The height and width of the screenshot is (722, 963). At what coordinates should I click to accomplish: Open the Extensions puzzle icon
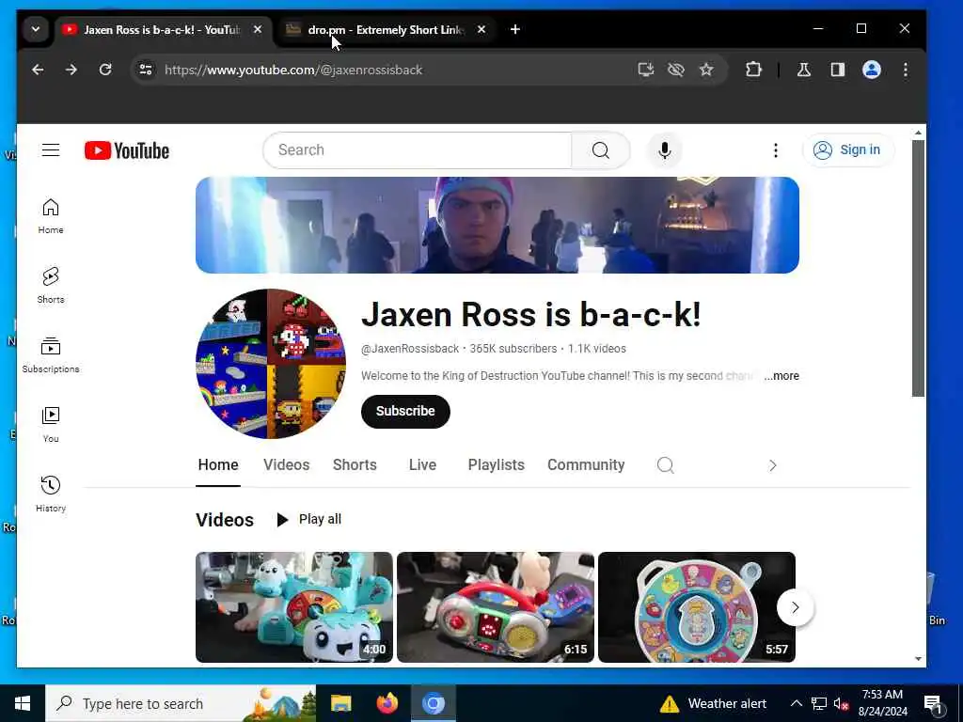click(753, 70)
